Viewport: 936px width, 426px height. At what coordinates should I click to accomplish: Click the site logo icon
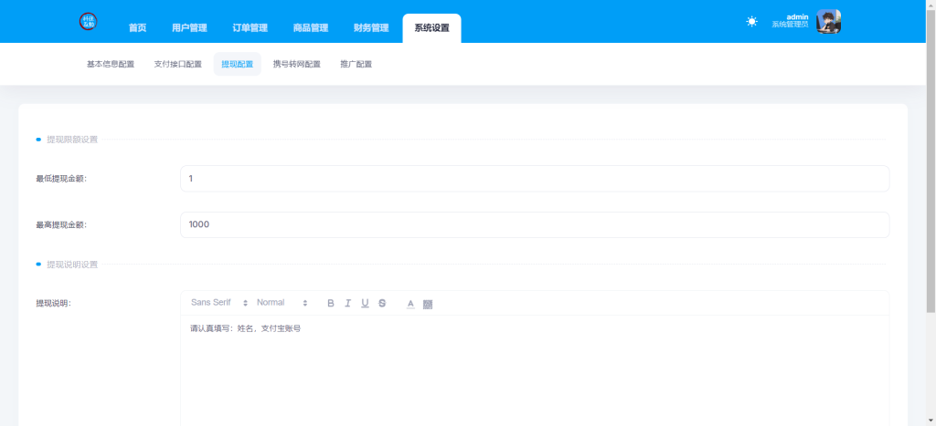[89, 22]
